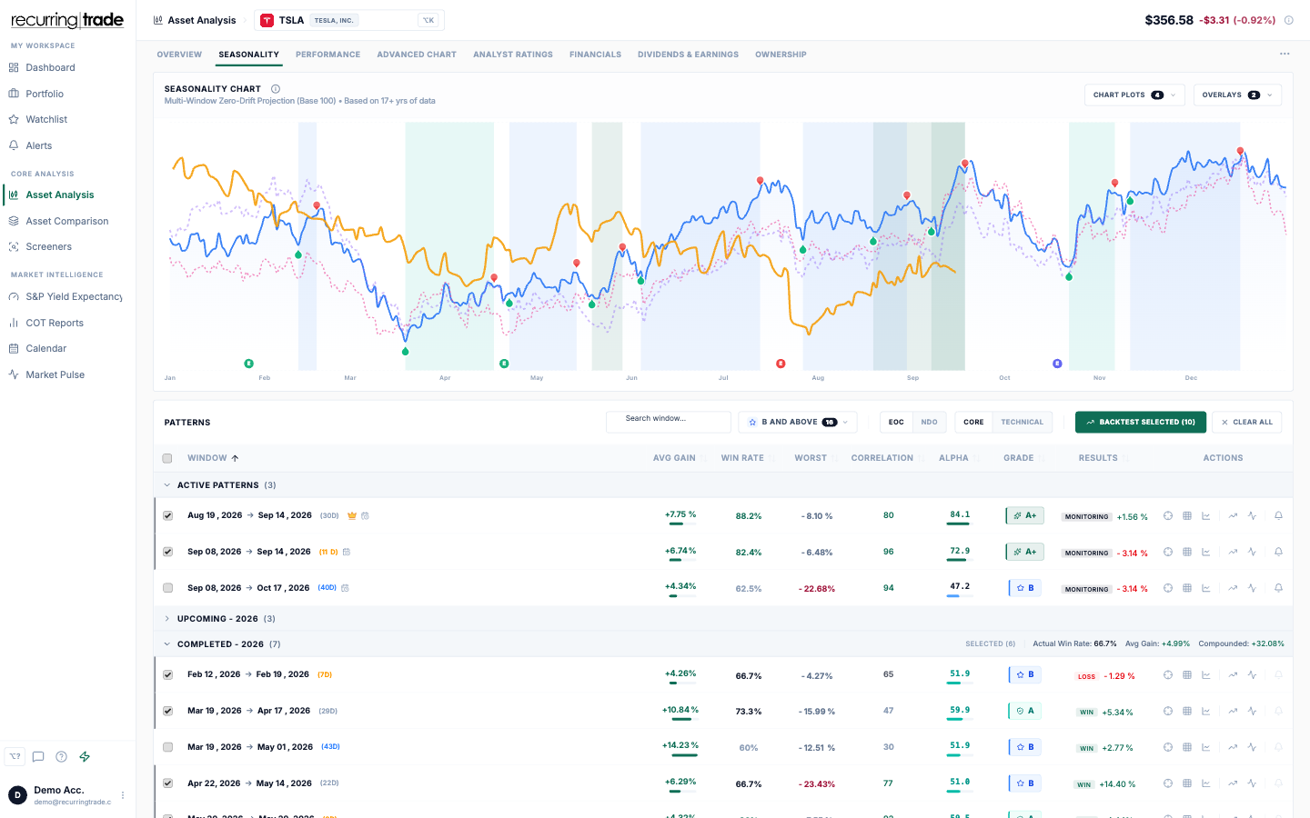Open chart icon in Sep 08 – Oct 17 row
The image size is (1310, 818).
coord(1206,588)
